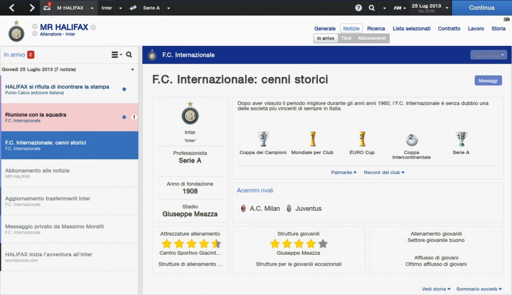Image resolution: width=512 pixels, height=295 pixels.
Task: Click the Inter crest beside MR HALIFAX
Action: pyautogui.click(x=17, y=32)
